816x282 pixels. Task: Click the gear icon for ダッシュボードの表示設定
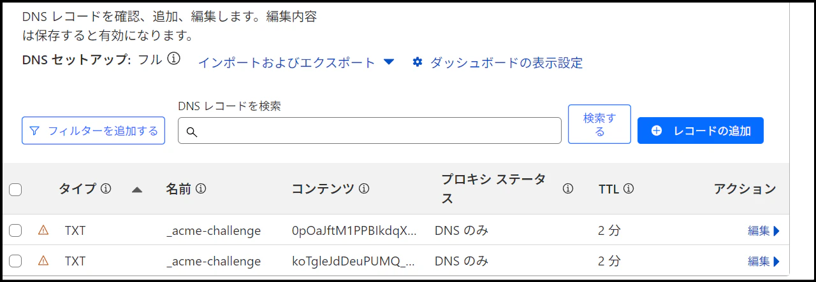418,62
